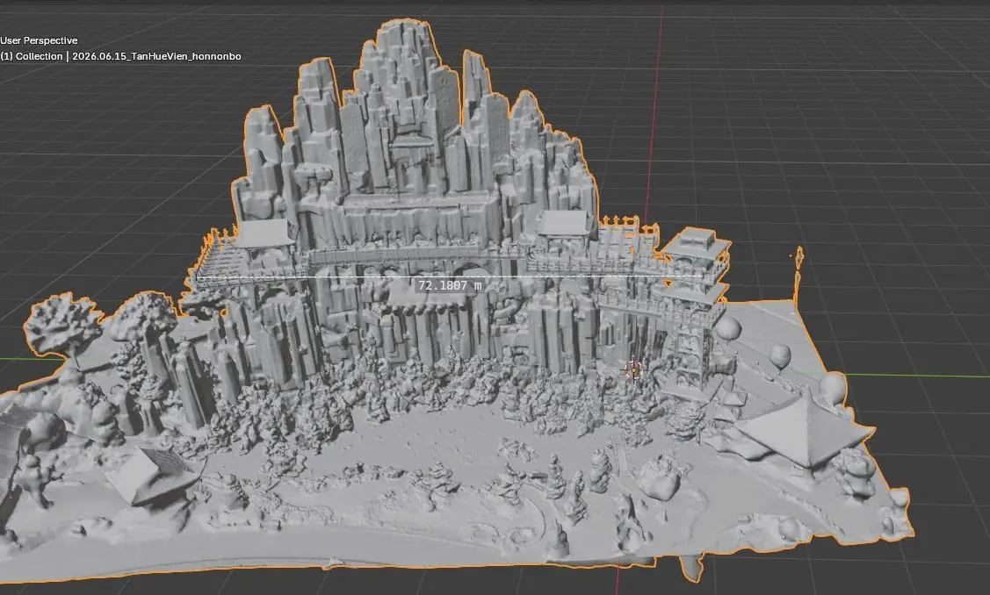Screen dimensions: 990x595
Task: Click the "User Perspective" viewport label
Action: [40, 40]
